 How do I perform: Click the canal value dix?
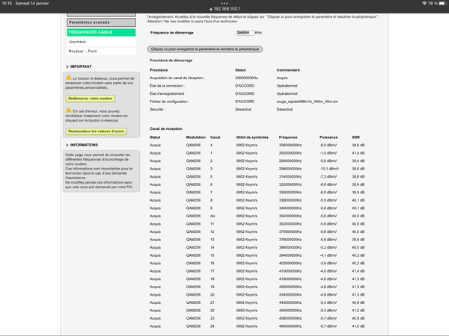tap(213, 216)
